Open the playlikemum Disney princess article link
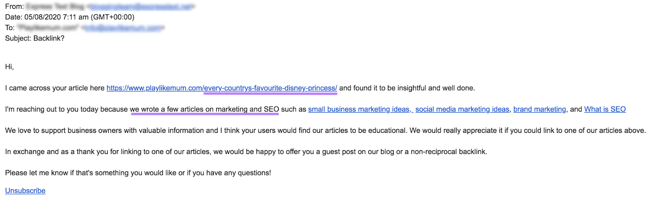The width and height of the screenshot is (663, 206). [x=222, y=88]
